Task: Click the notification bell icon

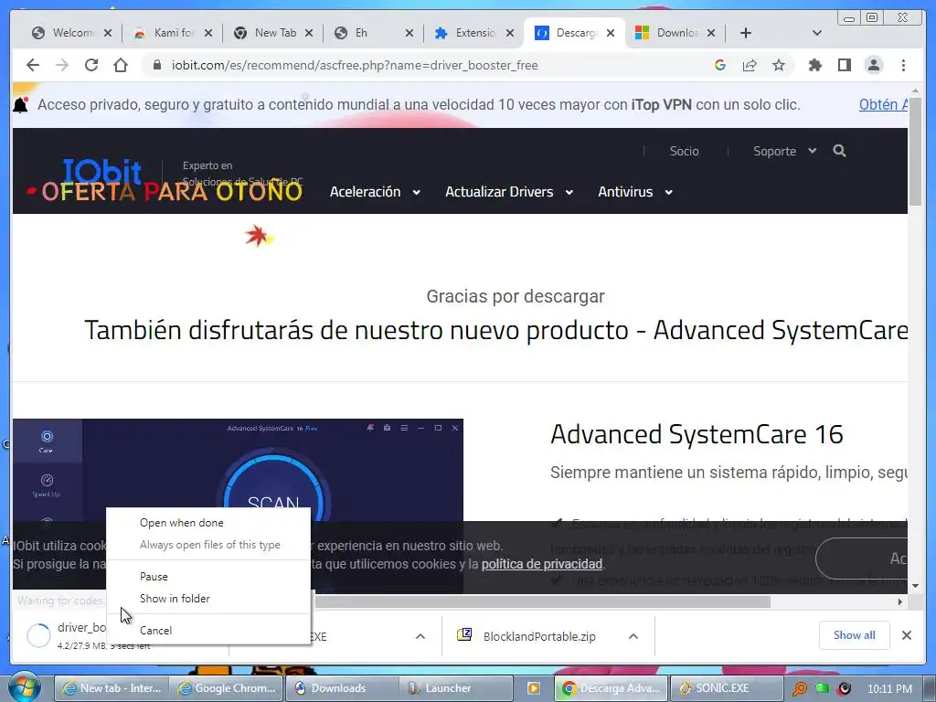Action: point(20,105)
